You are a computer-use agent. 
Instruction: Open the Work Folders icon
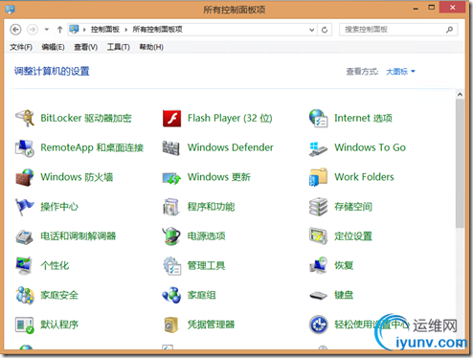pos(318,177)
